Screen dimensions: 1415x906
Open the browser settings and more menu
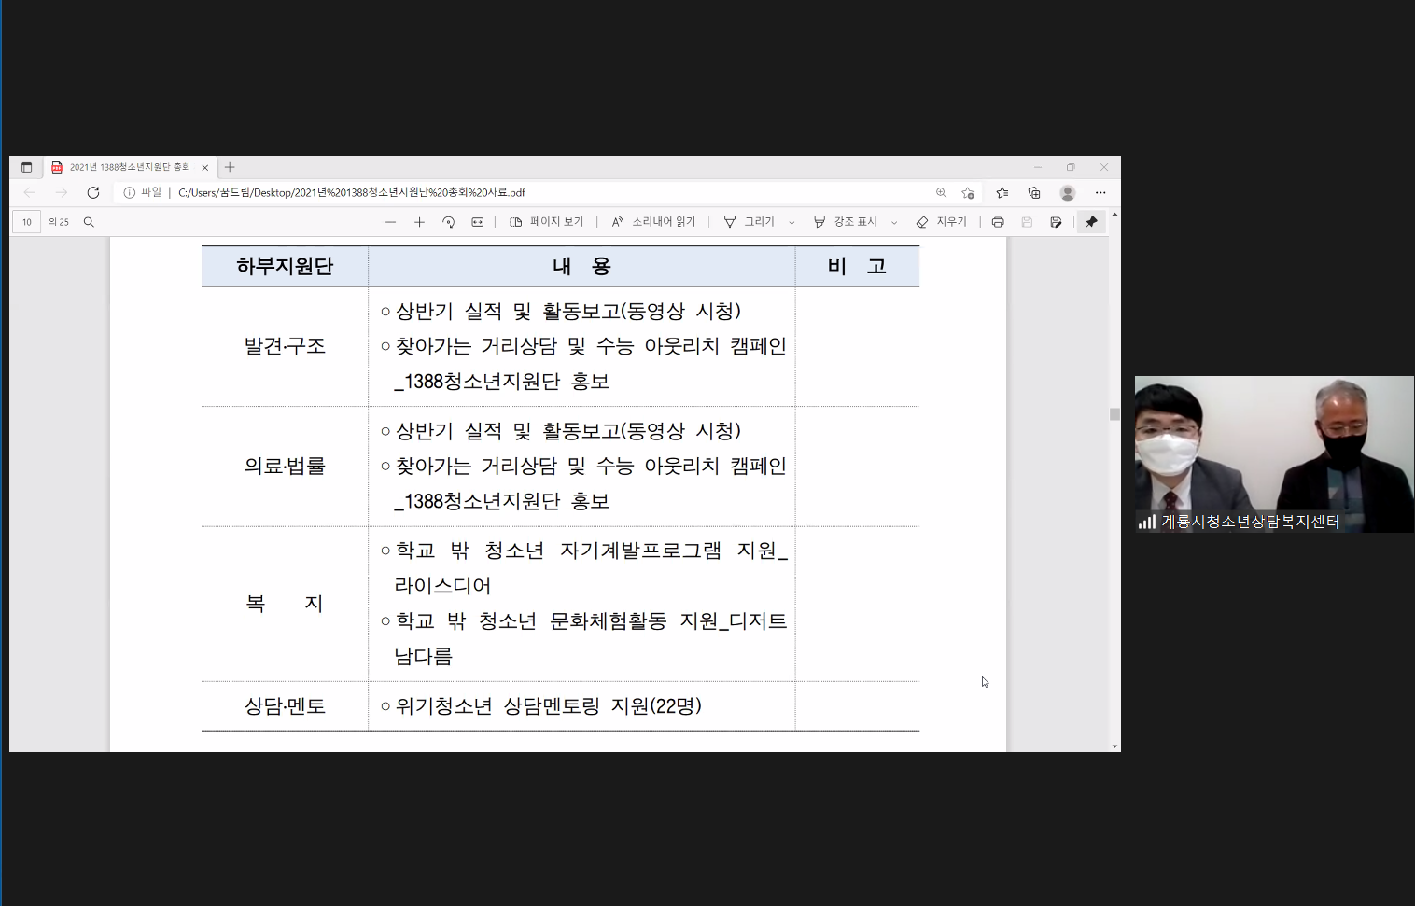(1100, 192)
